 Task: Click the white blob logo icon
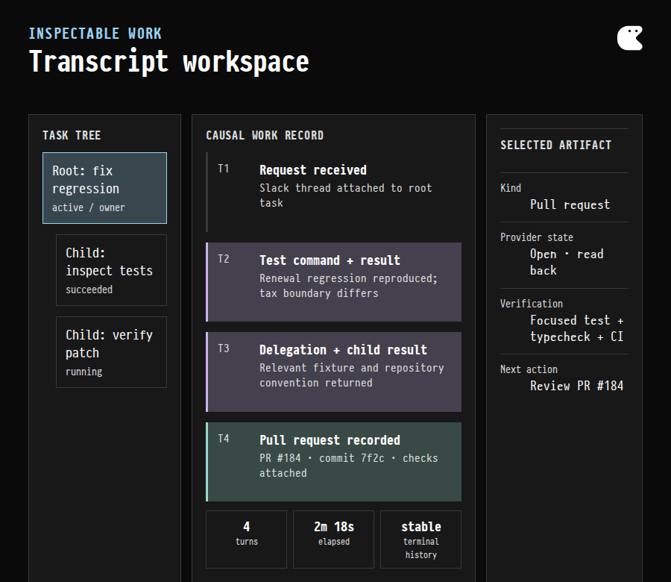tap(629, 38)
